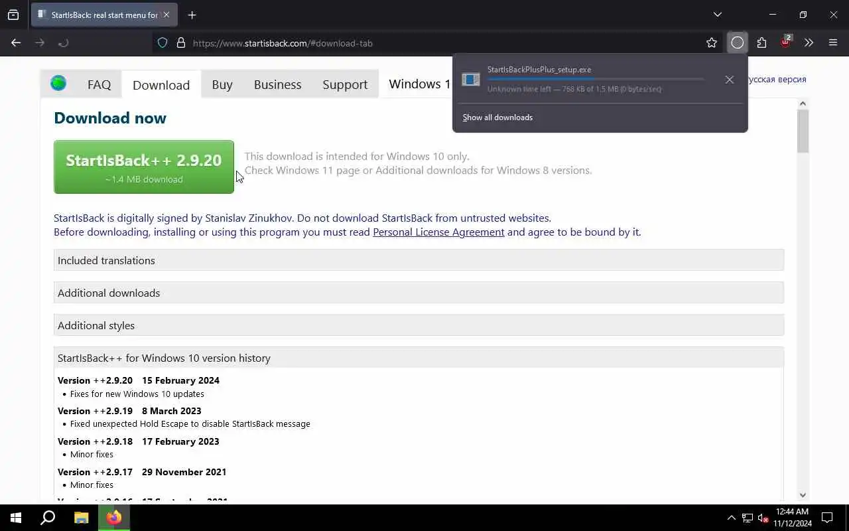Switch to the Buy tab
Viewport: 849px width, 531px height.
click(222, 84)
